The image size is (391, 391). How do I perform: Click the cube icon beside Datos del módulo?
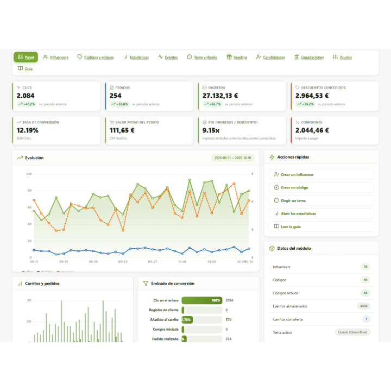coord(272,248)
